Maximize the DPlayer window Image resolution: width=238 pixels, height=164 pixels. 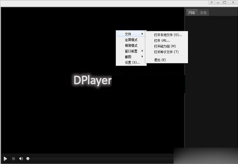pyautogui.click(x=224, y=2)
